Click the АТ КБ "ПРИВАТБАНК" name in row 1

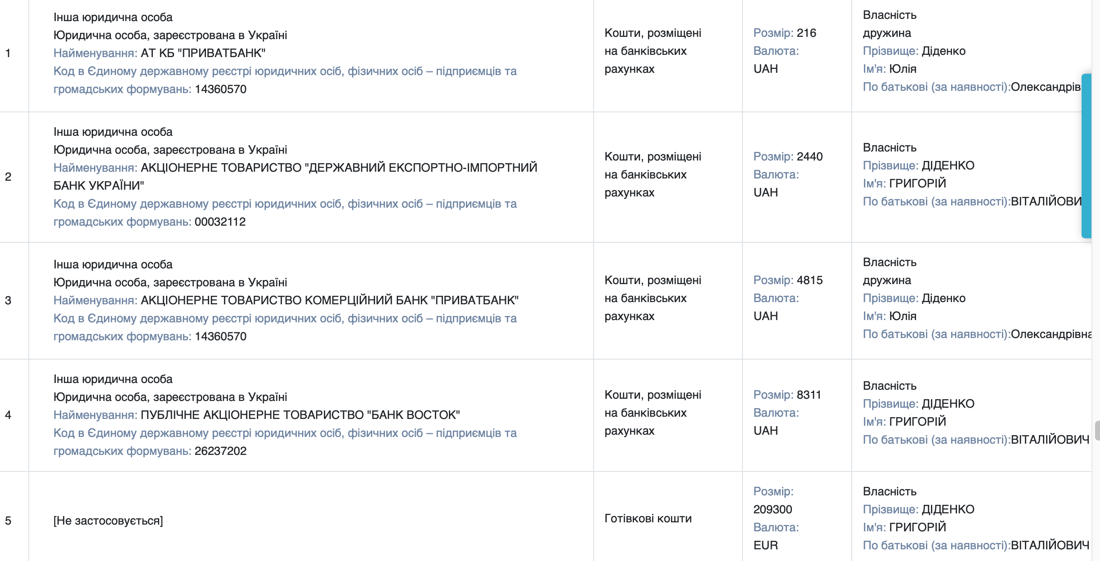click(203, 53)
